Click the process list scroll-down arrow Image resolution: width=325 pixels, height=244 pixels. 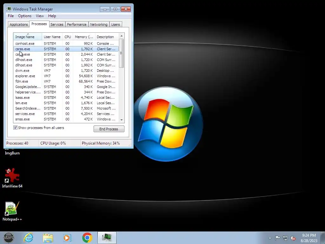[x=122, y=120]
